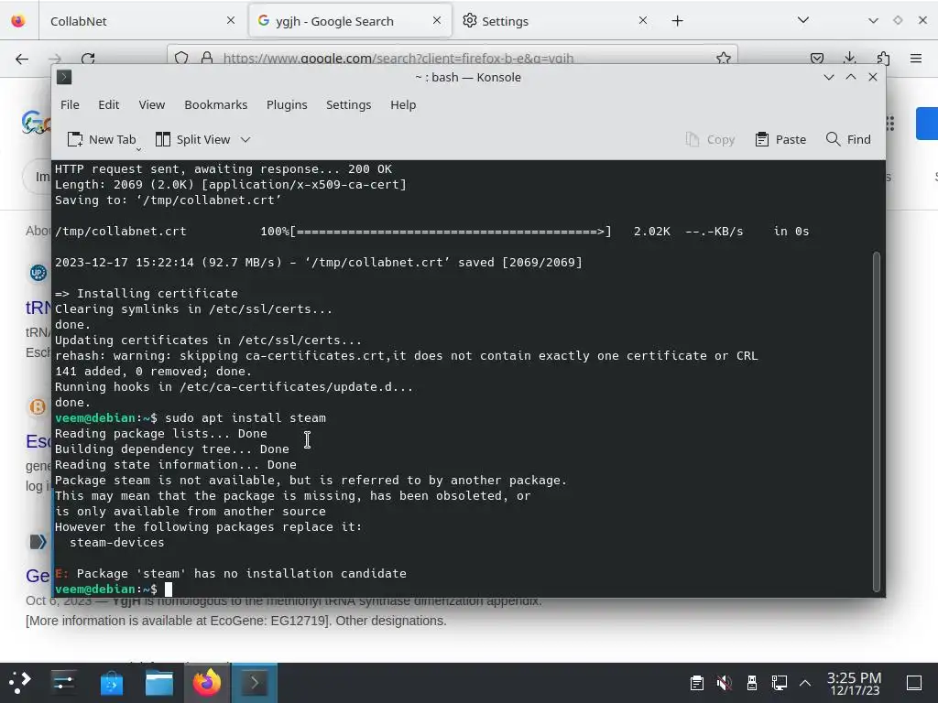This screenshot has width=938, height=703.
Task: Click the Package 'steam' has no installation candidate line
Action: [x=230, y=573]
